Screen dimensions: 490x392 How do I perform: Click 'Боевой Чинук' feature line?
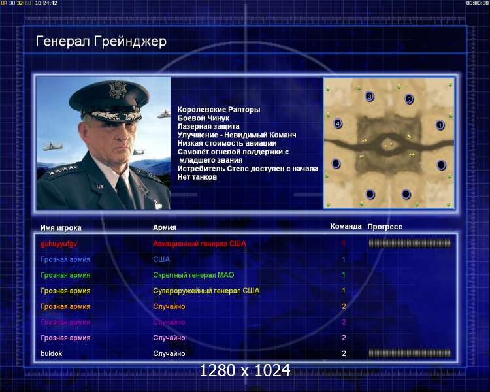pyautogui.click(x=203, y=118)
